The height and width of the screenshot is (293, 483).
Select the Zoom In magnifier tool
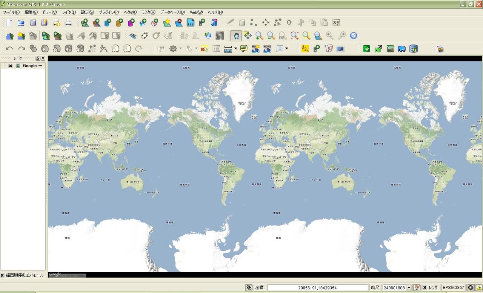click(259, 35)
